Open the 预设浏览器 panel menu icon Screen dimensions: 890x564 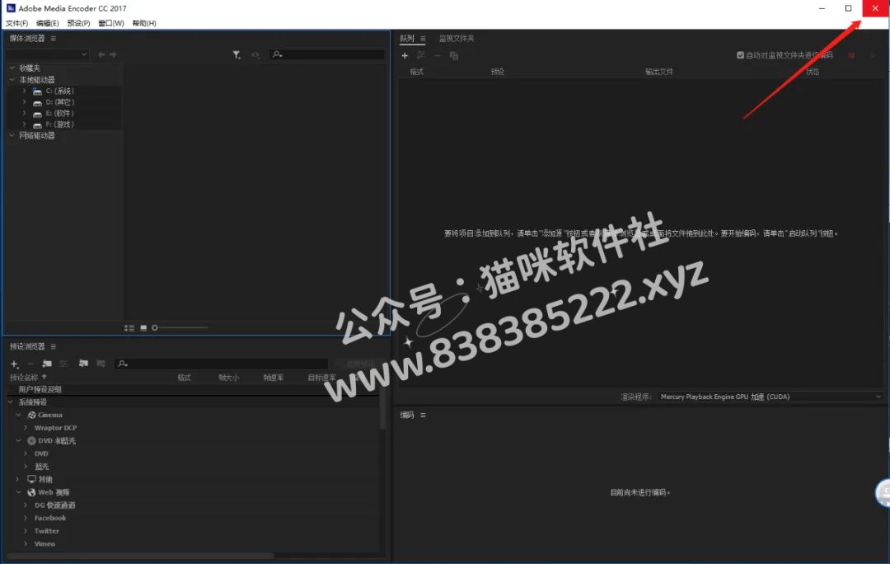53,346
